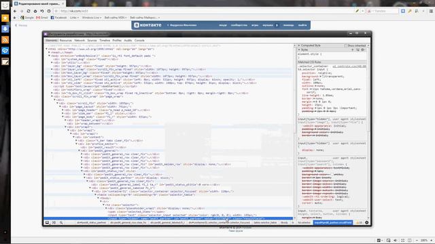Click the rightmost link in VK header
This screenshot has height=244, width=435.
coord(302,25)
